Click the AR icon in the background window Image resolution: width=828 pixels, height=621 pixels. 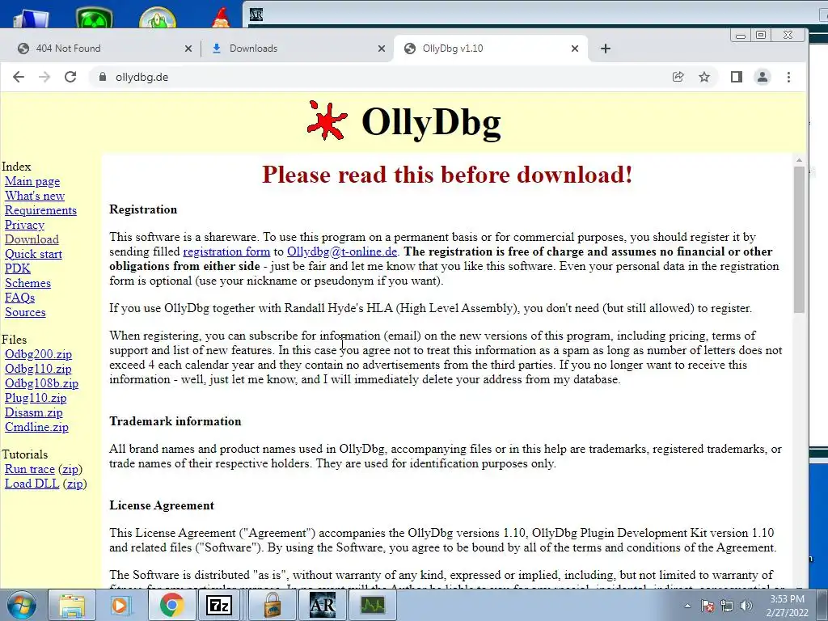point(256,15)
